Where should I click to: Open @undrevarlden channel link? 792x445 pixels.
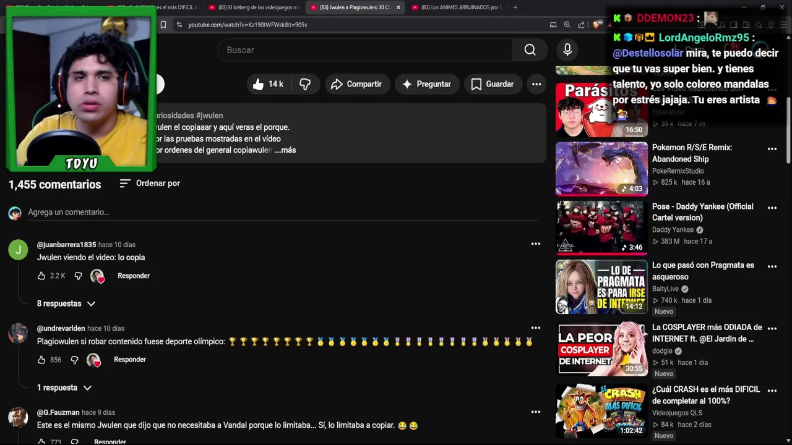(x=61, y=329)
